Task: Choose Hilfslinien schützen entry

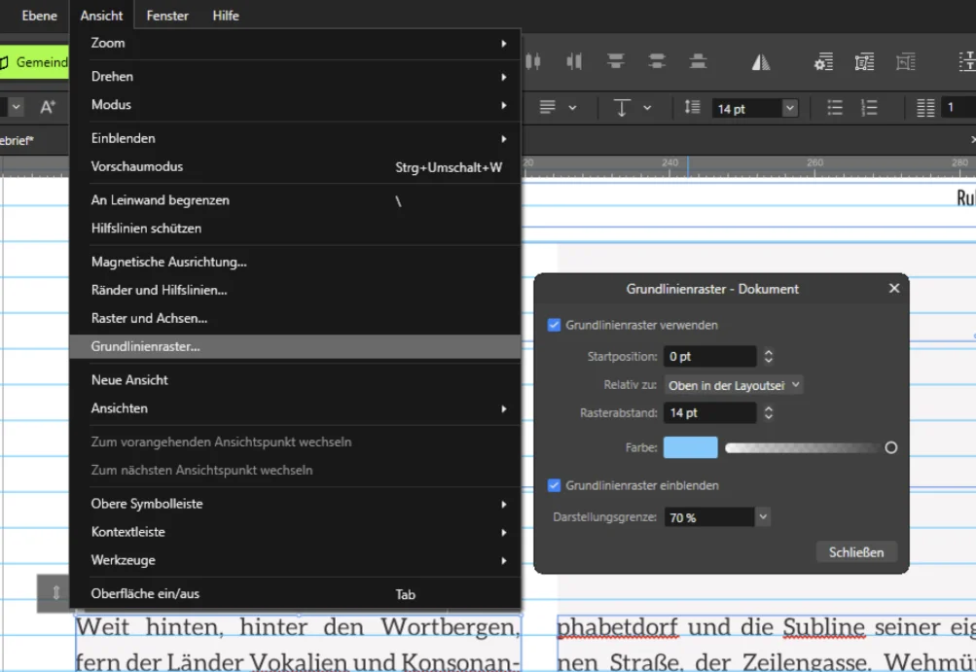Action: (x=296, y=229)
